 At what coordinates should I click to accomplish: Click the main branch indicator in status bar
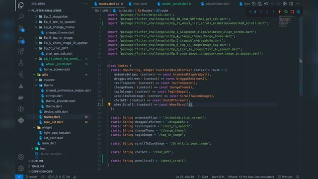(32, 177)
